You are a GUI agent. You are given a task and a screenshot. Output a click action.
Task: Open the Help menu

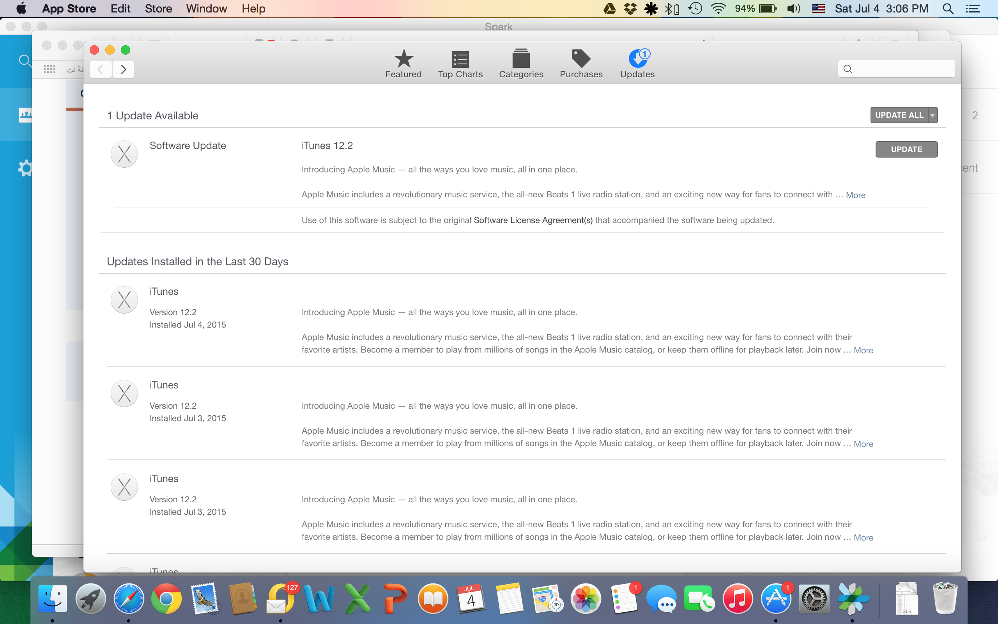[x=253, y=9]
